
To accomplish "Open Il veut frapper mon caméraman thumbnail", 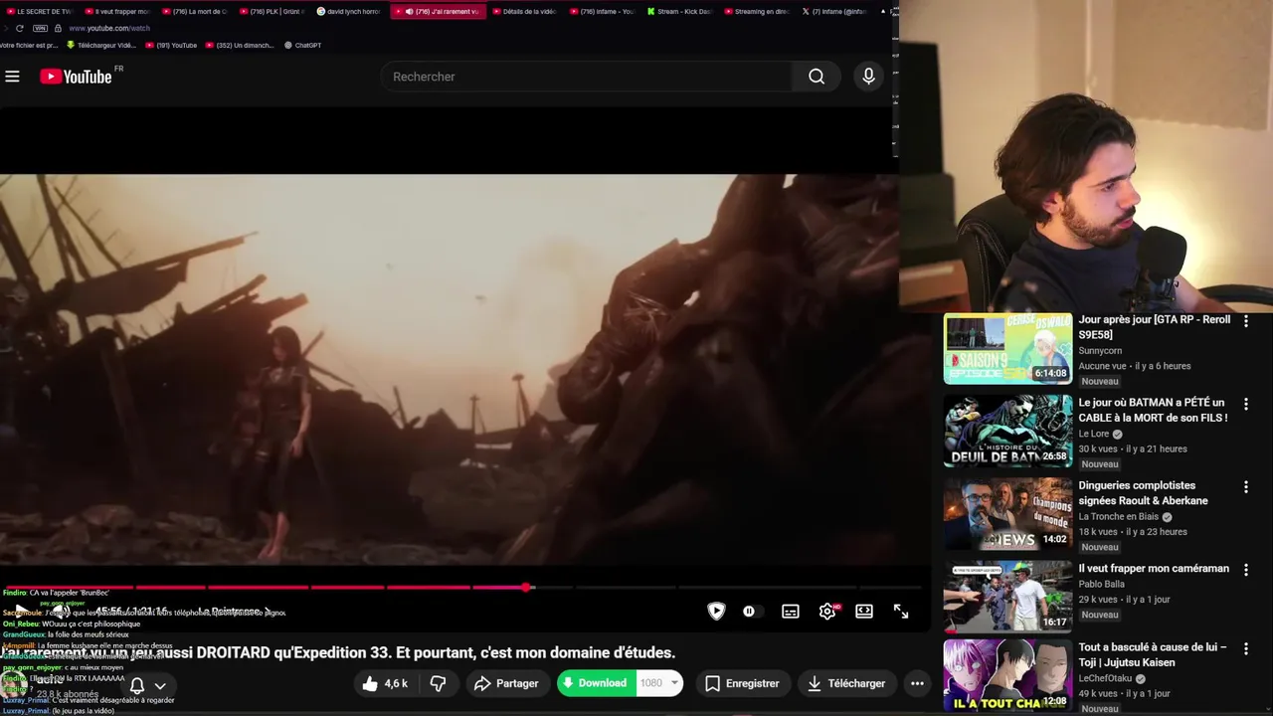I will [1007, 597].
